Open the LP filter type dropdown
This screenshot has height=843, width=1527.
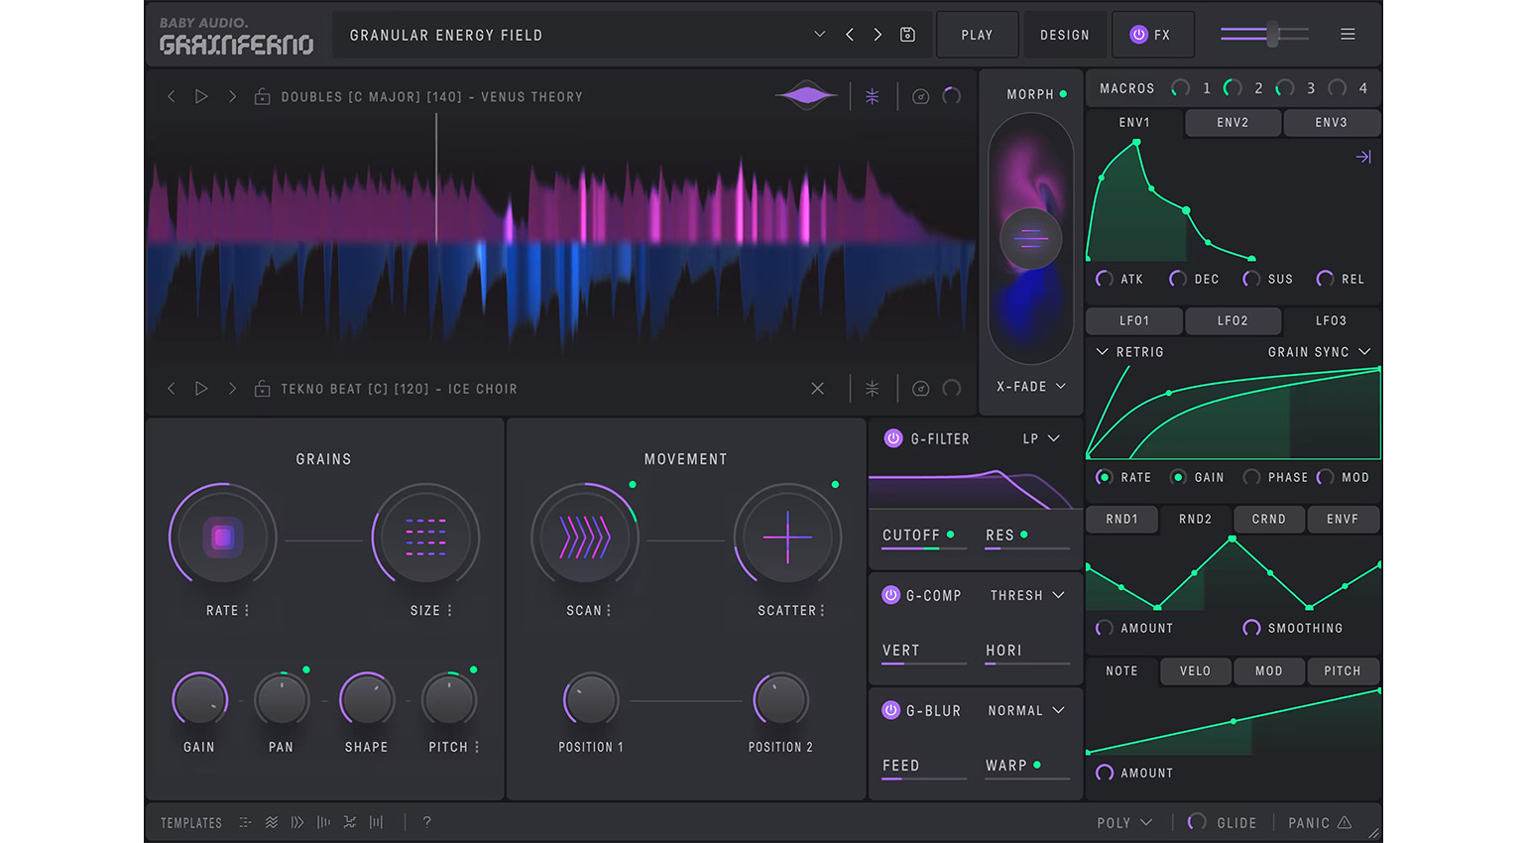click(x=1038, y=438)
